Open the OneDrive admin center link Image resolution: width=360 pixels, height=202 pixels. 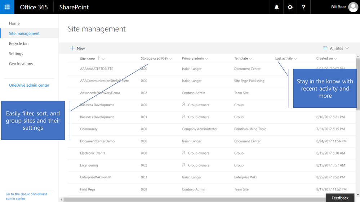pyautogui.click(x=29, y=85)
